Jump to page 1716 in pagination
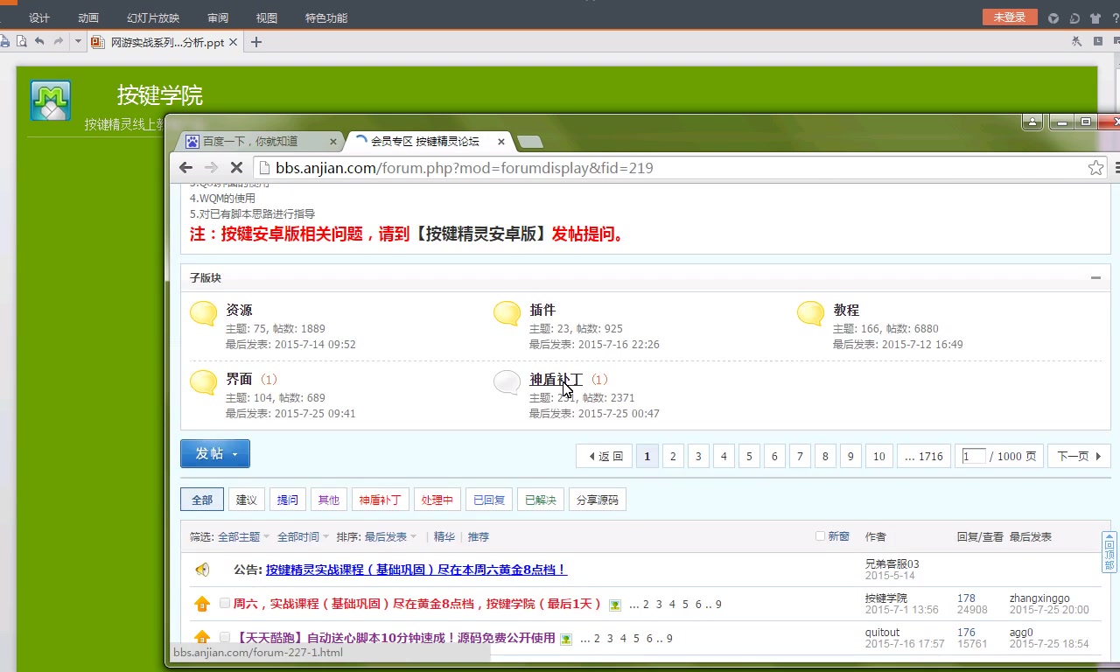The width and height of the screenshot is (1120, 672). tap(923, 456)
